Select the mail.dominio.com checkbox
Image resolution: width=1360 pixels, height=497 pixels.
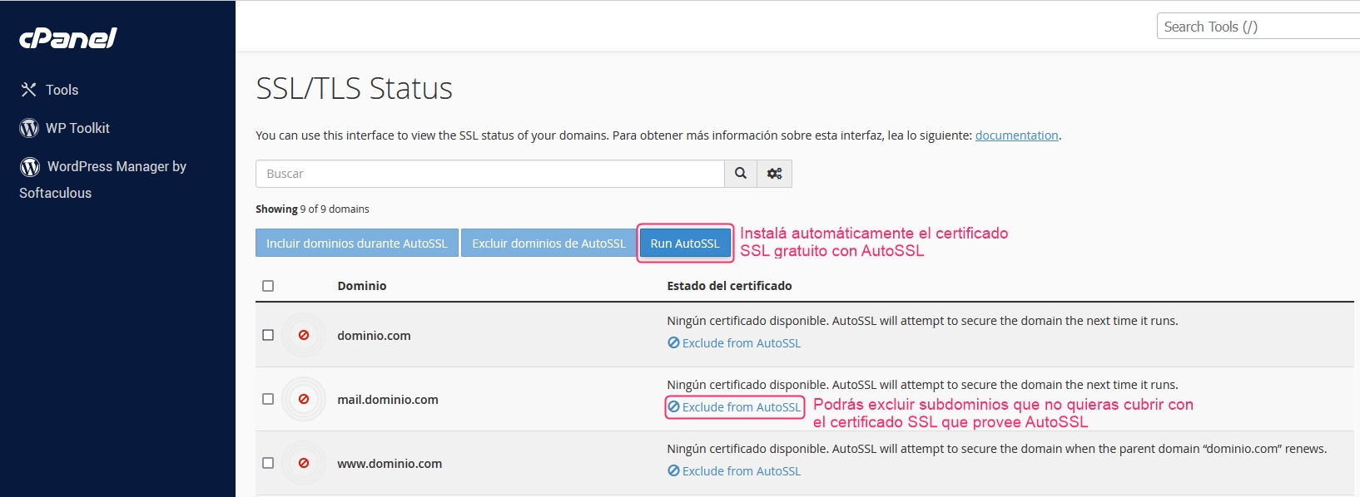point(268,399)
